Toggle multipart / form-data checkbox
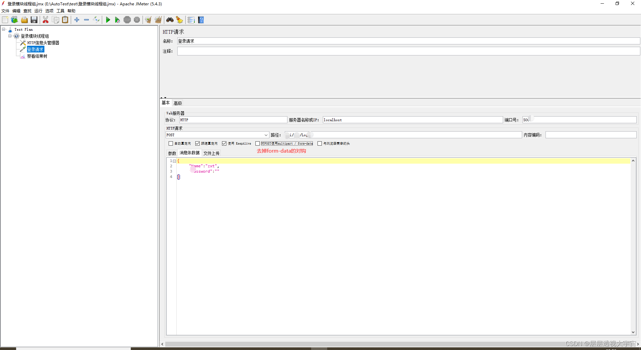641x350 pixels. [257, 144]
